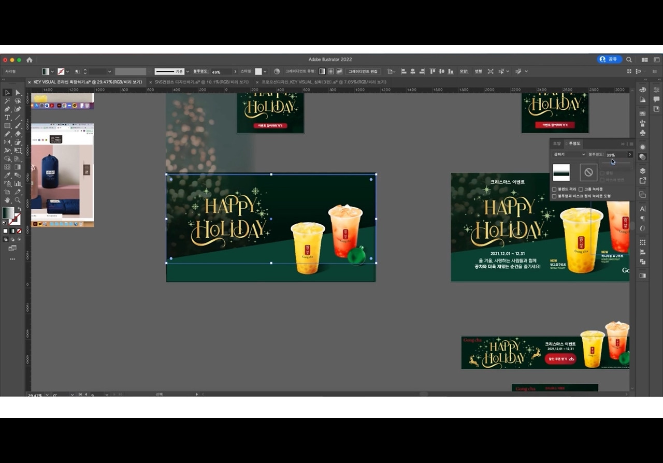Switch to 프로모션디자인 KEY VISUAL document tab
The image size is (663, 463).
point(324,82)
